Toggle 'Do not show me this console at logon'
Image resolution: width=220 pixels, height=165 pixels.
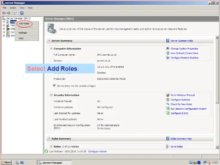54,86
